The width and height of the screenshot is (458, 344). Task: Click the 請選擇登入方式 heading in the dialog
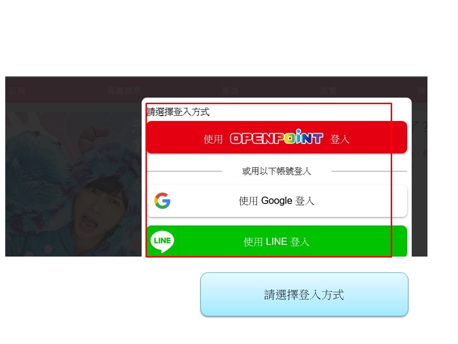click(x=178, y=112)
